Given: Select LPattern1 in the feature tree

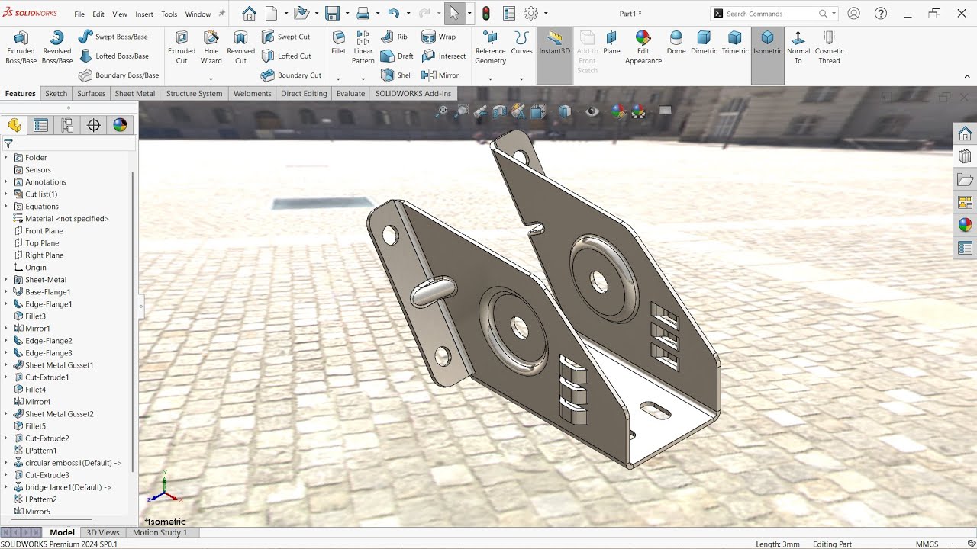Looking at the screenshot, I should (x=40, y=451).
